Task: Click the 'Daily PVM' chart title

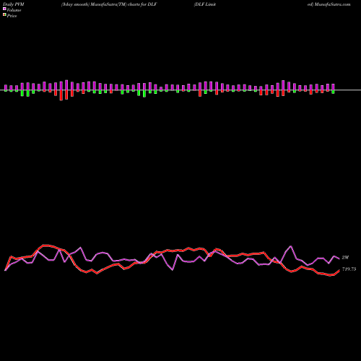Action: tap(13, 4)
